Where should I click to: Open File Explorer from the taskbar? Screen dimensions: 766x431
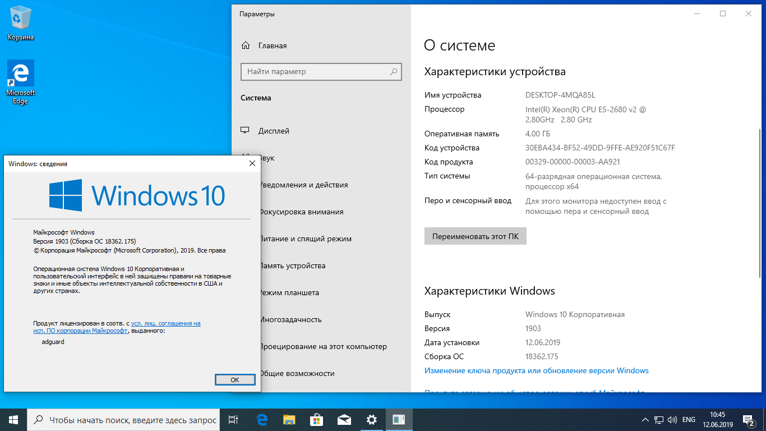click(289, 420)
